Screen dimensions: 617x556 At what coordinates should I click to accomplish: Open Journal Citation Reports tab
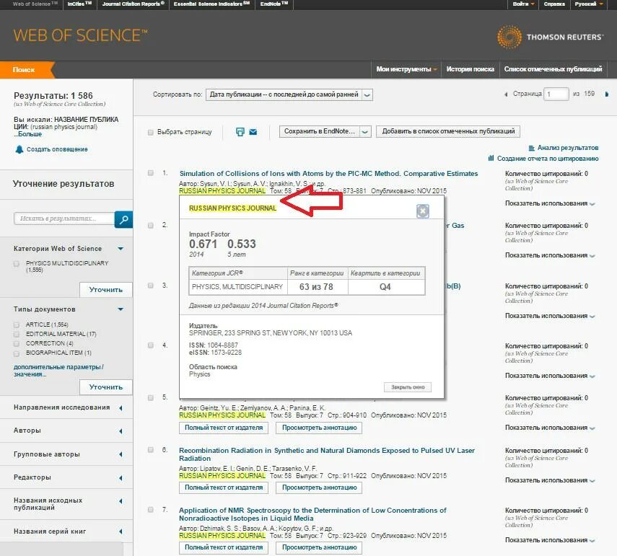[x=133, y=4]
